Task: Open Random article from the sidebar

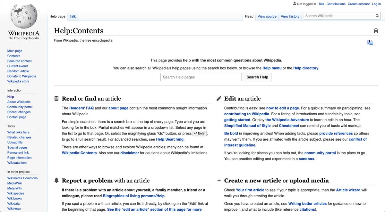Action: (x=18, y=71)
